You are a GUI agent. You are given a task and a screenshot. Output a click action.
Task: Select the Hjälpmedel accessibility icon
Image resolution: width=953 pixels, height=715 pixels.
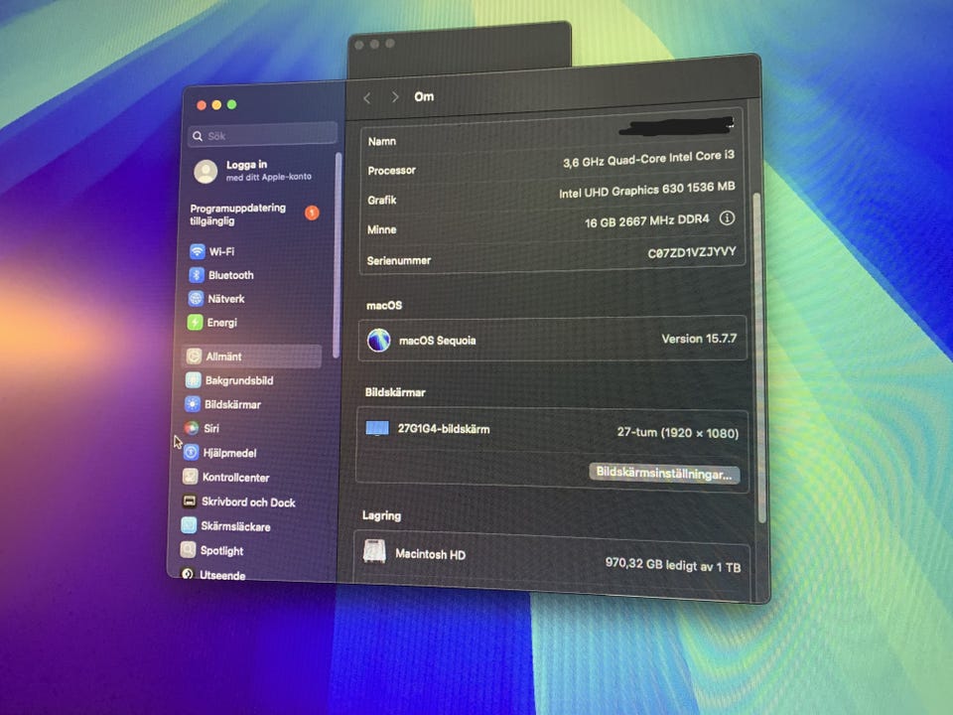coord(192,453)
